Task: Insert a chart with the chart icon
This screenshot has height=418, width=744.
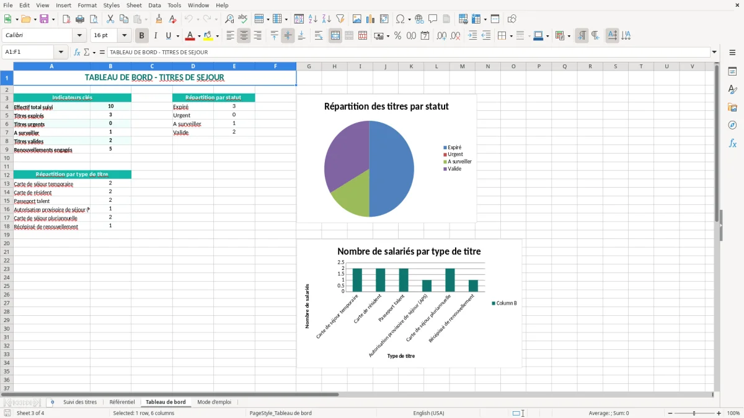Action: click(x=371, y=19)
